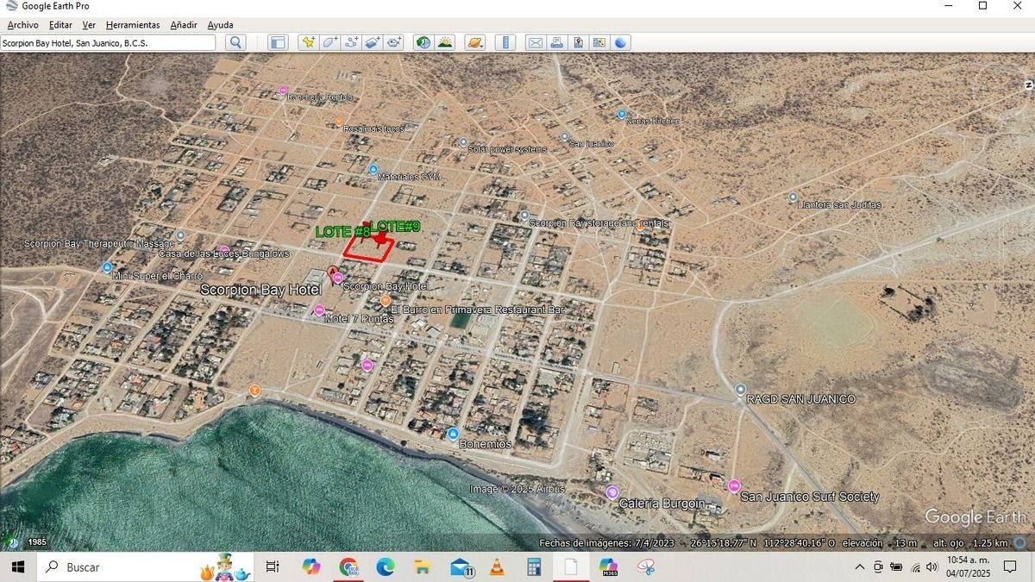
Task: Open the Mail app on taskbar
Action: tap(461, 566)
